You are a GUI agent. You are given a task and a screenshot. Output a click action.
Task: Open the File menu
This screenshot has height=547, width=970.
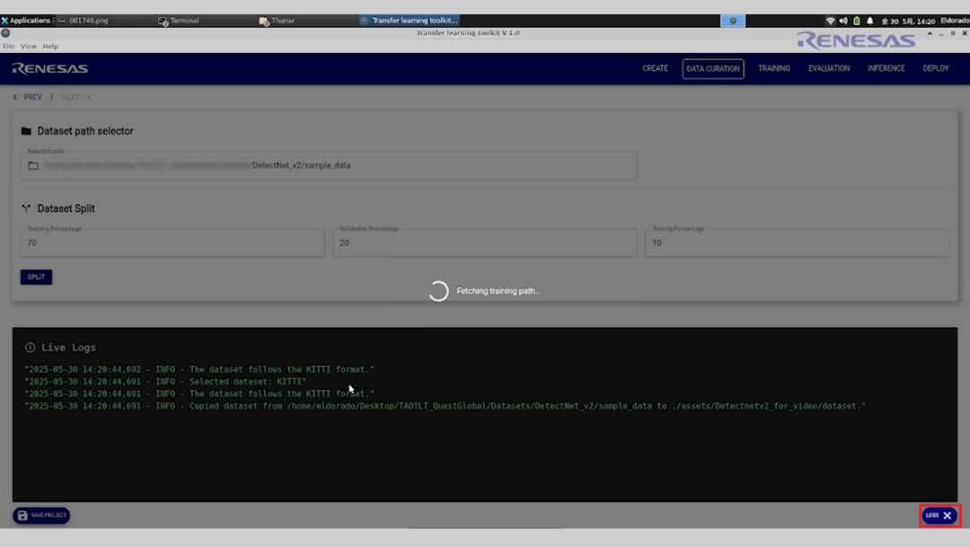[9, 46]
